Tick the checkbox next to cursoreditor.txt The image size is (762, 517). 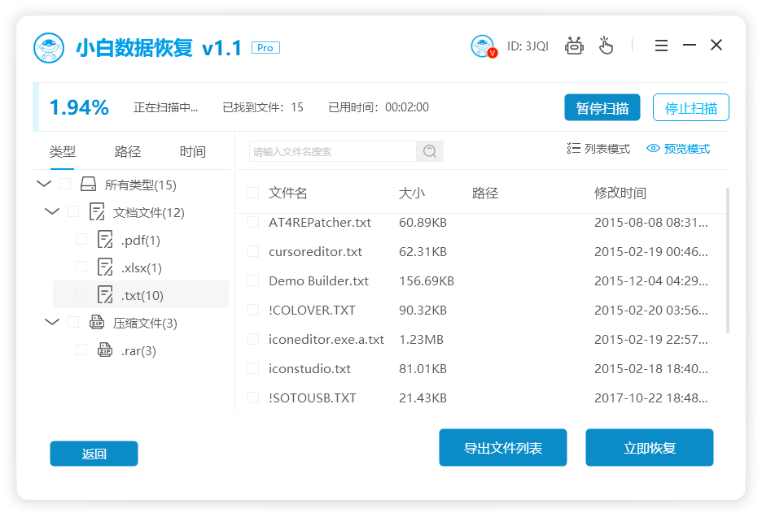coord(253,252)
